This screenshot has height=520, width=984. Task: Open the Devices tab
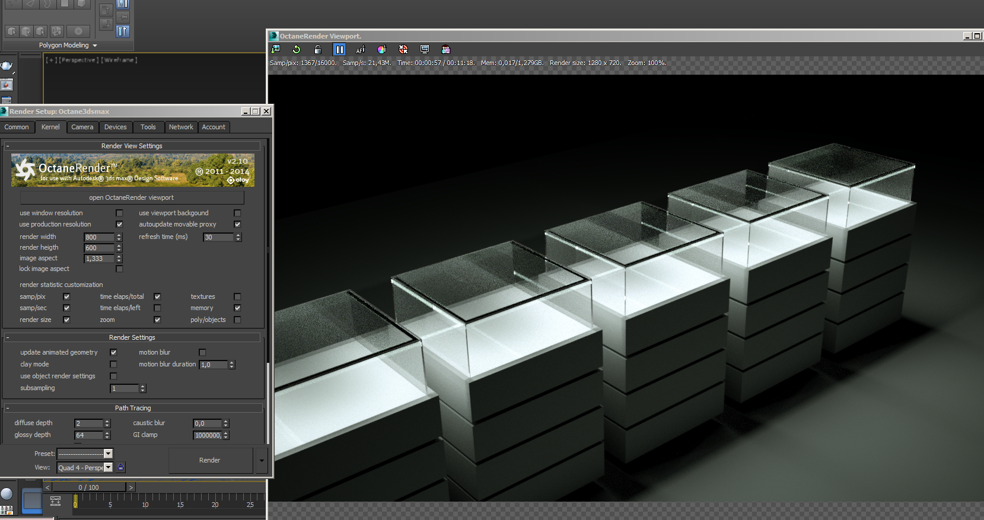tap(115, 127)
